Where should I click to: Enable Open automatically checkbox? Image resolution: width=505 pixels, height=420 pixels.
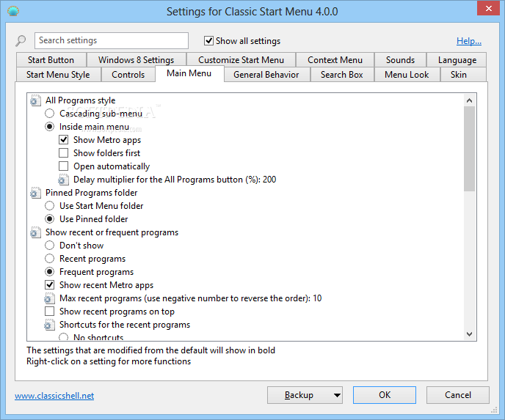(63, 166)
